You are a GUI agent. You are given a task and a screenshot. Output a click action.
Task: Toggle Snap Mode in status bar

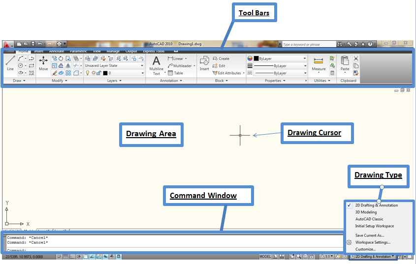click(59, 257)
